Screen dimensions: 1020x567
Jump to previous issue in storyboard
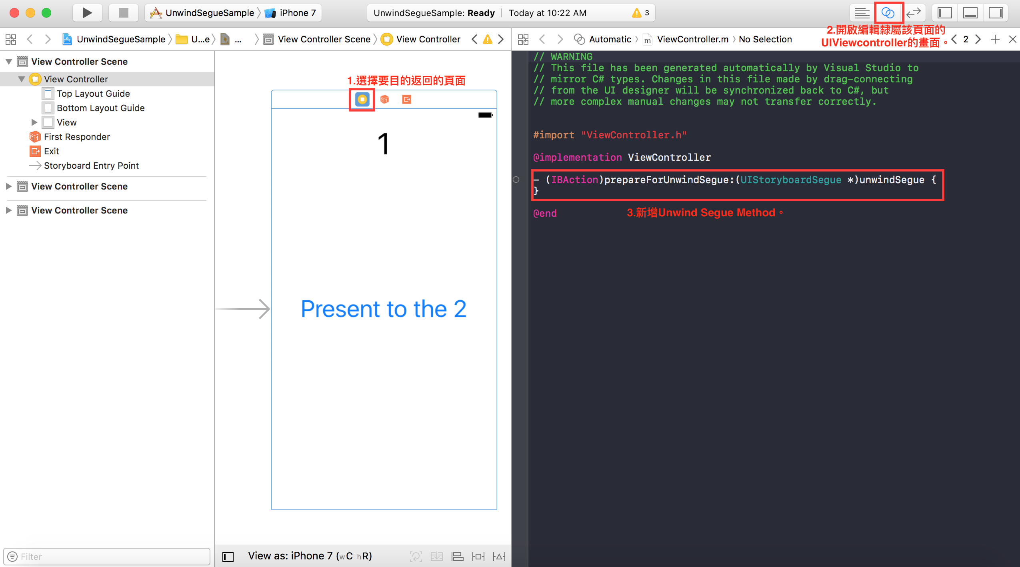[x=474, y=39]
